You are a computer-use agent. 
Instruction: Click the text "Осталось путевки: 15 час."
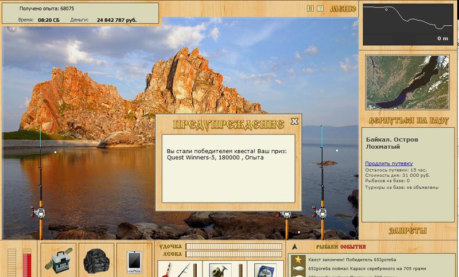[396, 170]
